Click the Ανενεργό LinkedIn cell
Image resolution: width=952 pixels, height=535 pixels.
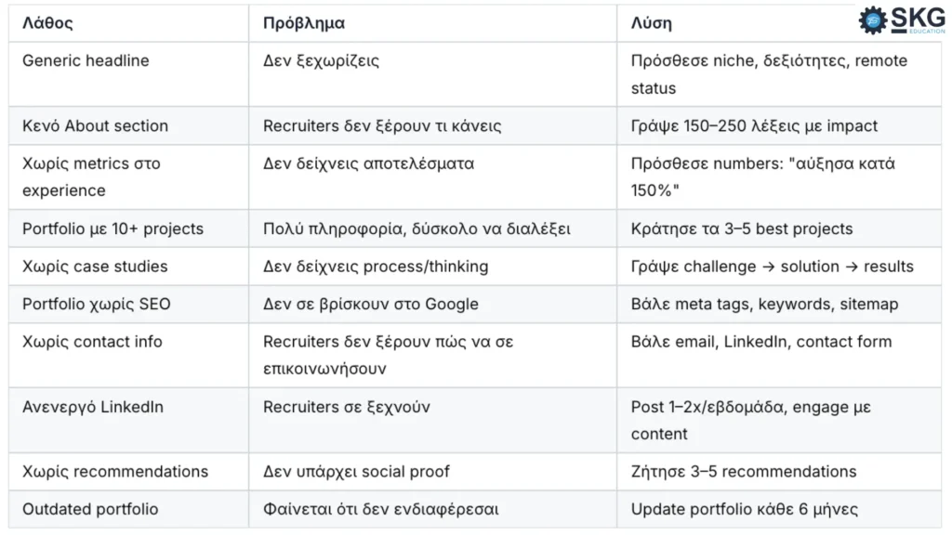[x=93, y=407]
